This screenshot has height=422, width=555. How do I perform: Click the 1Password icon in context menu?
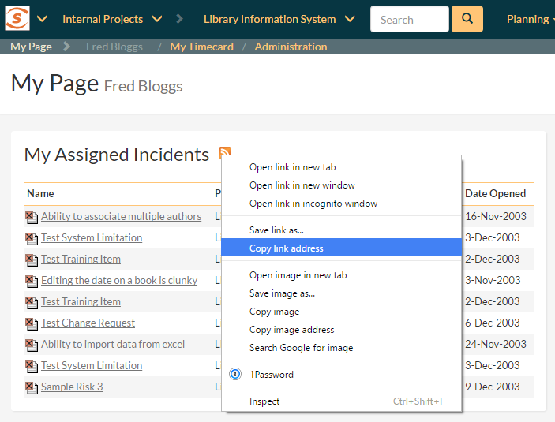click(x=234, y=375)
